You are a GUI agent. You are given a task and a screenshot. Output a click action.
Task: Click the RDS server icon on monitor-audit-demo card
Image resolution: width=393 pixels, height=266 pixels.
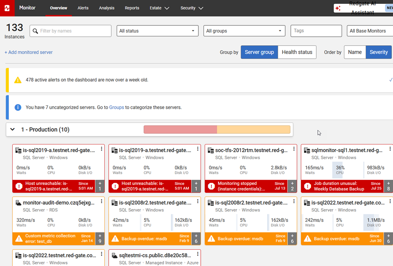click(18, 203)
